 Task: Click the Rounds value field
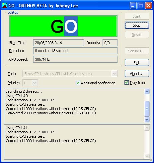(x=110, y=43)
